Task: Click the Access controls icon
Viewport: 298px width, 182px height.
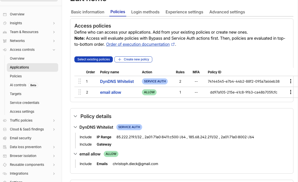Action: [x=5, y=50]
